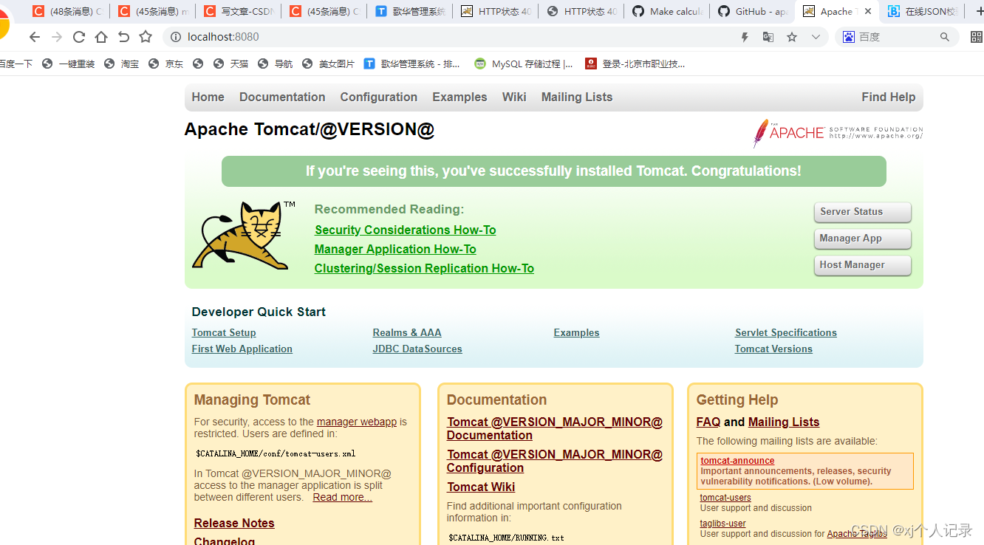Click the Baidu paw search engine icon
984x545 pixels.
(849, 37)
